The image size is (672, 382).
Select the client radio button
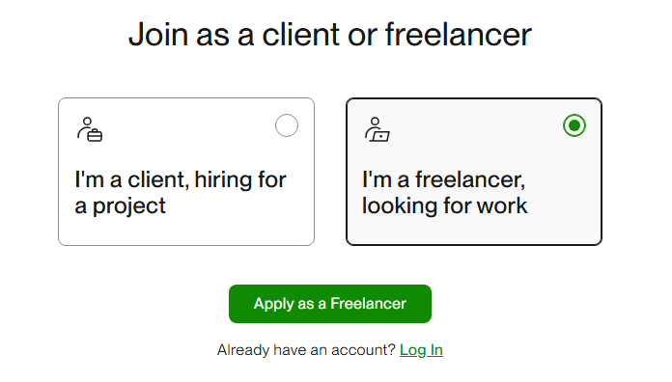click(x=287, y=125)
